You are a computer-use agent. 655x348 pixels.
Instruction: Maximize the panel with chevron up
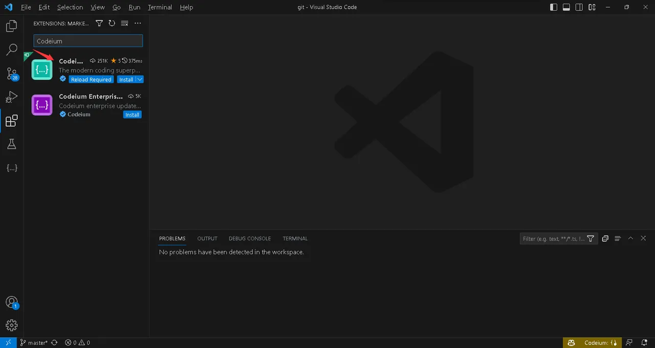pos(630,238)
